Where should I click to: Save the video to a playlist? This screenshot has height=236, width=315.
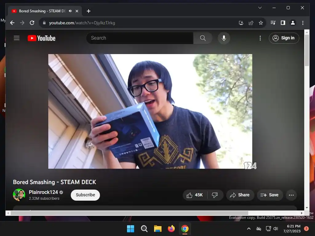(270, 195)
